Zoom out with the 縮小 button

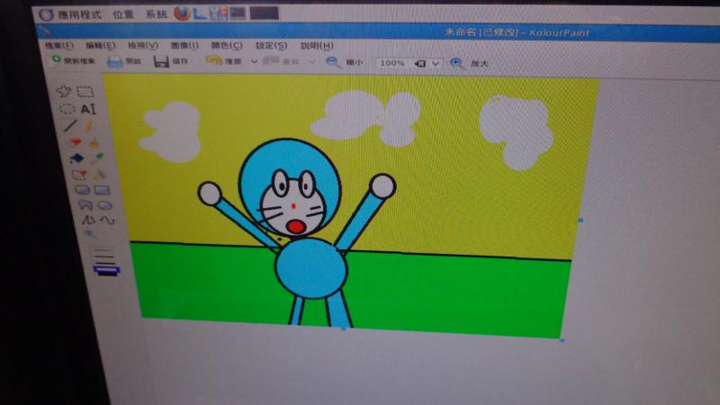coord(344,62)
